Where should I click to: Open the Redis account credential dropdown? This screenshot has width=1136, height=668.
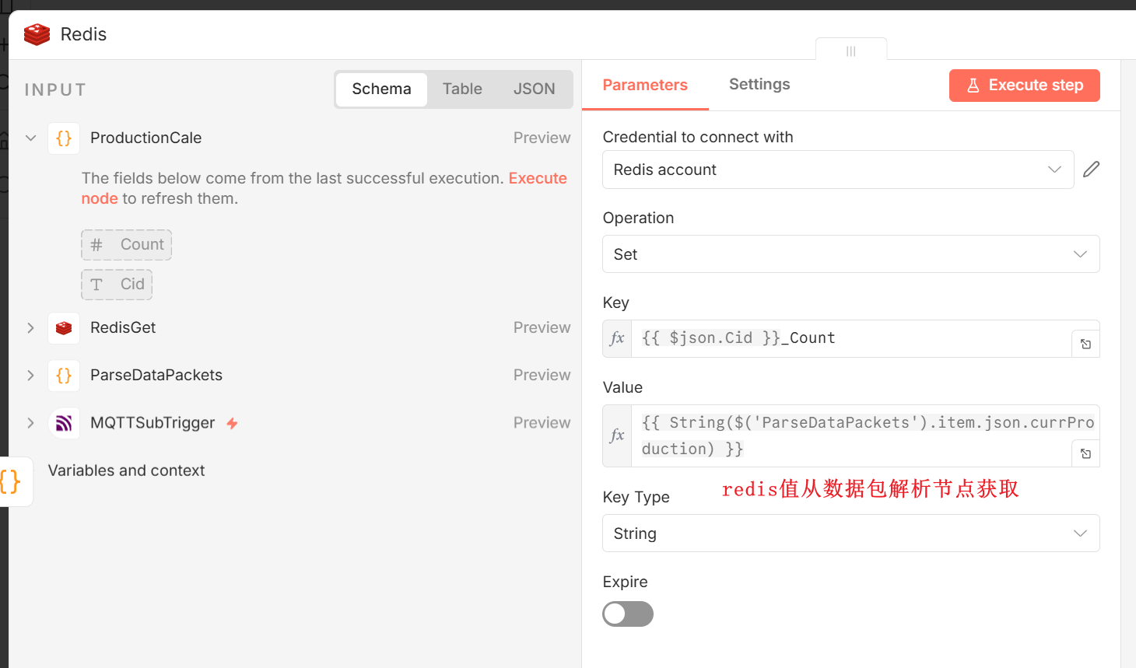(x=838, y=170)
